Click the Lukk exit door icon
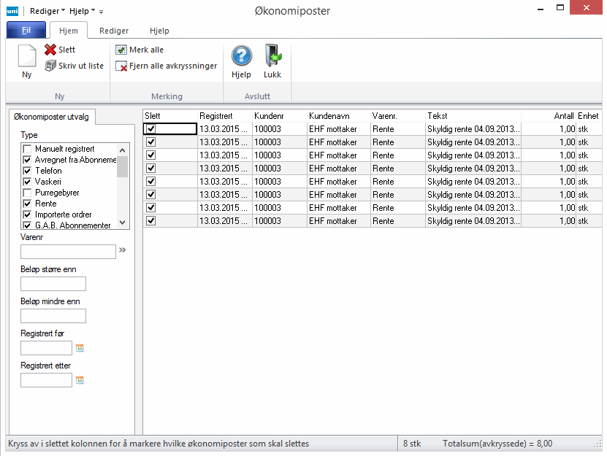The width and height of the screenshot is (607, 456). [x=272, y=55]
